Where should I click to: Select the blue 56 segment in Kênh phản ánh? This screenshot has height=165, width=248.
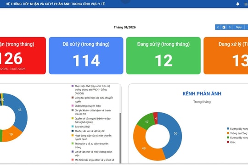(x=175, y=133)
